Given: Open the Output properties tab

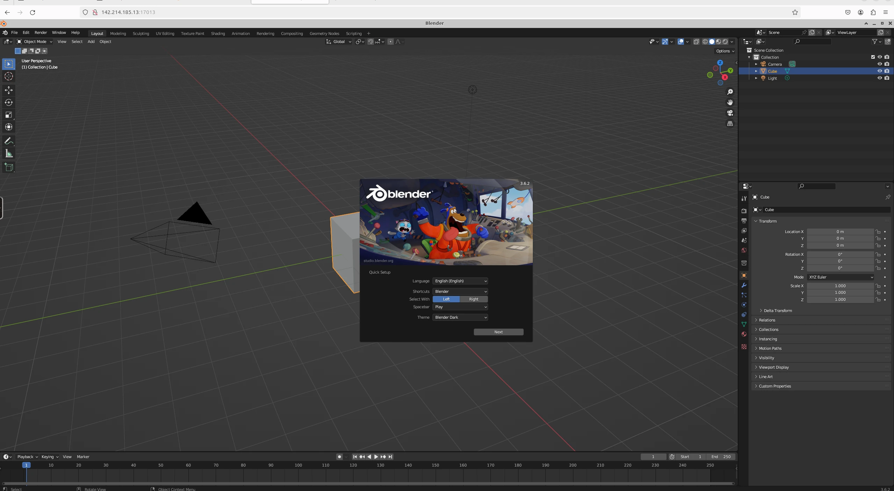Looking at the screenshot, I should point(744,221).
